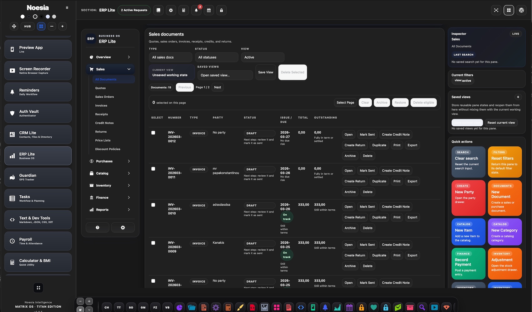Tick the checkbox for INV-202603-0011
This screenshot has width=532, height=312.
pyautogui.click(x=153, y=169)
